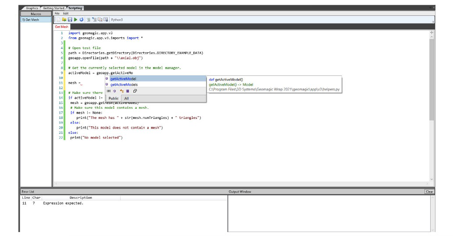Click the cube icon beside the getActiveModels suggestion

(x=107, y=84)
